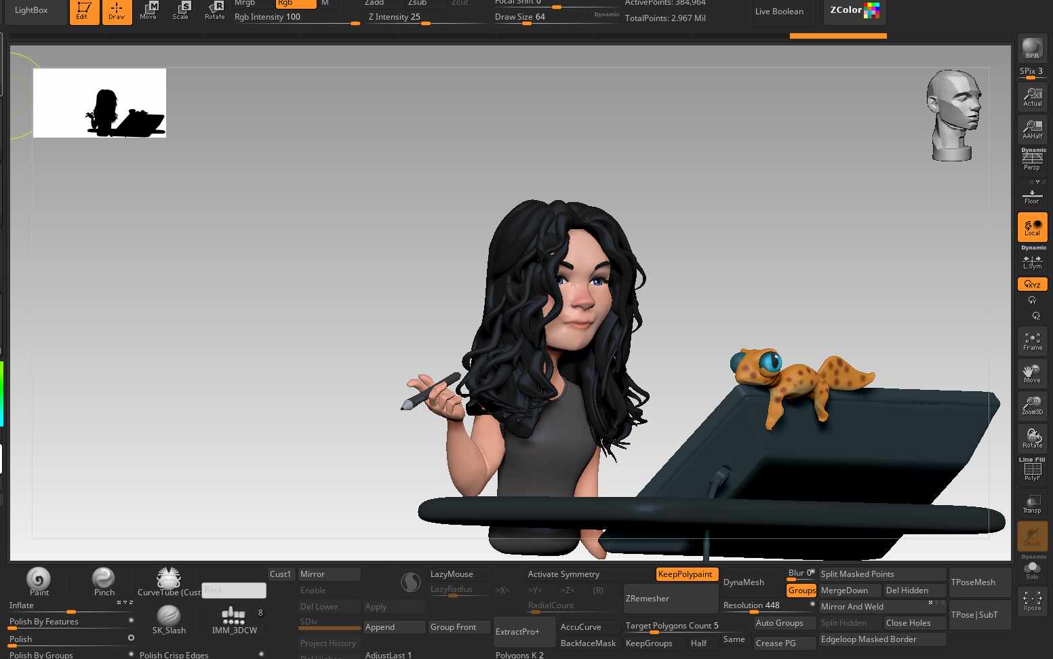This screenshot has height=659, width=1053.
Task: Toggle Ghost transparency display
Action: [1032, 536]
